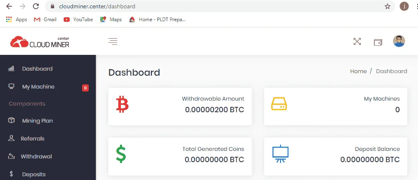Open the wallet icon in header
Image resolution: width=418 pixels, height=180 pixels.
378,42
